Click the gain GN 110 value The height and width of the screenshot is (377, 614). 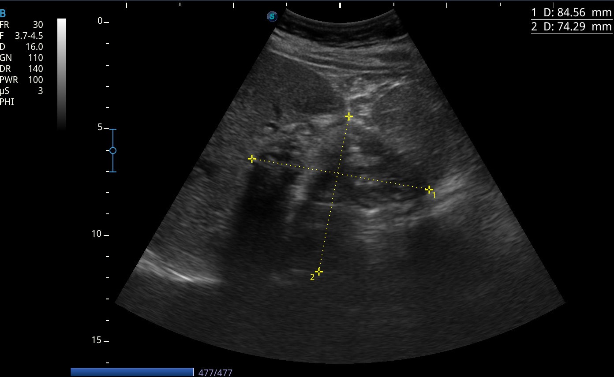(21, 58)
